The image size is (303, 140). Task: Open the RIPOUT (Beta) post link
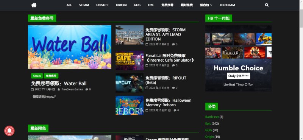coord(166,80)
